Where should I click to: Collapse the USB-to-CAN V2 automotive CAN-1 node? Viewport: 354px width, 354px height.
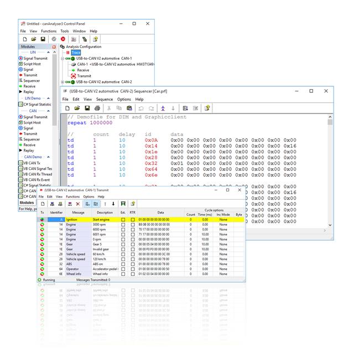[62, 58]
